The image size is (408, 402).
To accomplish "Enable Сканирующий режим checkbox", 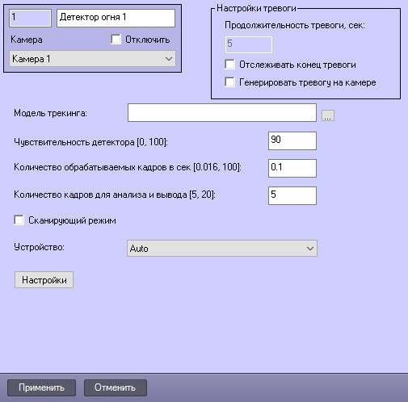I will (19, 220).
